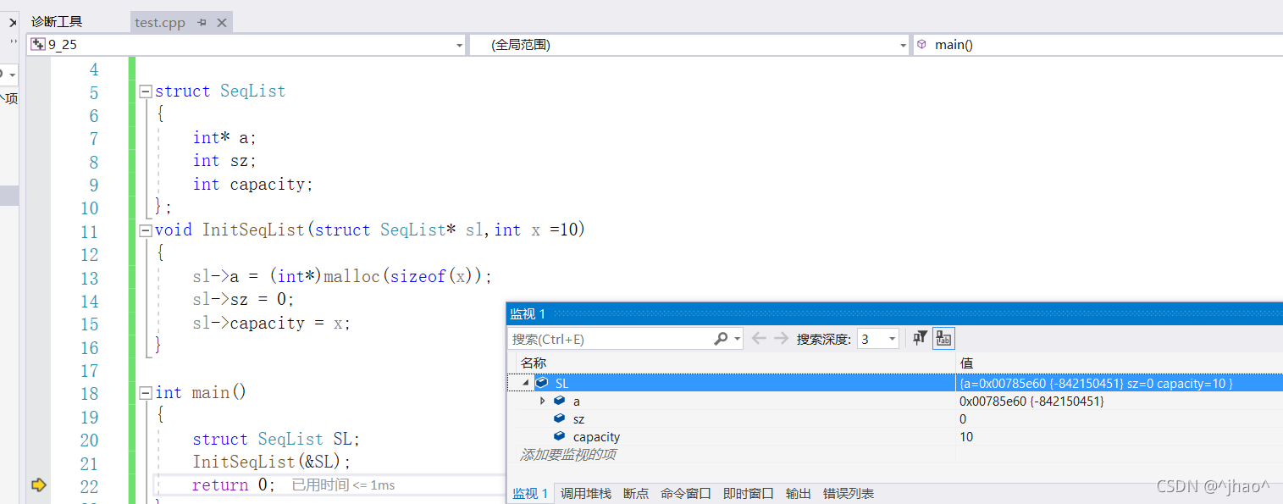Click sl->capacity = x; on line 15
The width and height of the screenshot is (1283, 504).
pyautogui.click(x=271, y=323)
